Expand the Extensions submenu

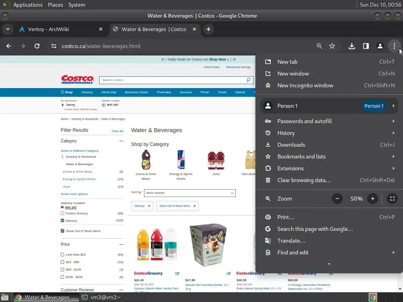(x=329, y=168)
